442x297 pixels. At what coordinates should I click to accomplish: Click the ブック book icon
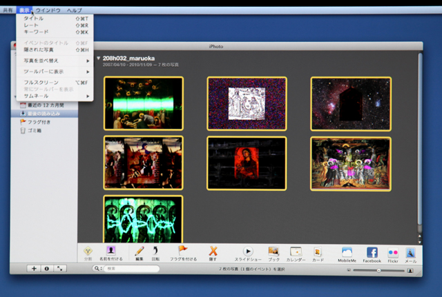pyautogui.click(x=273, y=251)
